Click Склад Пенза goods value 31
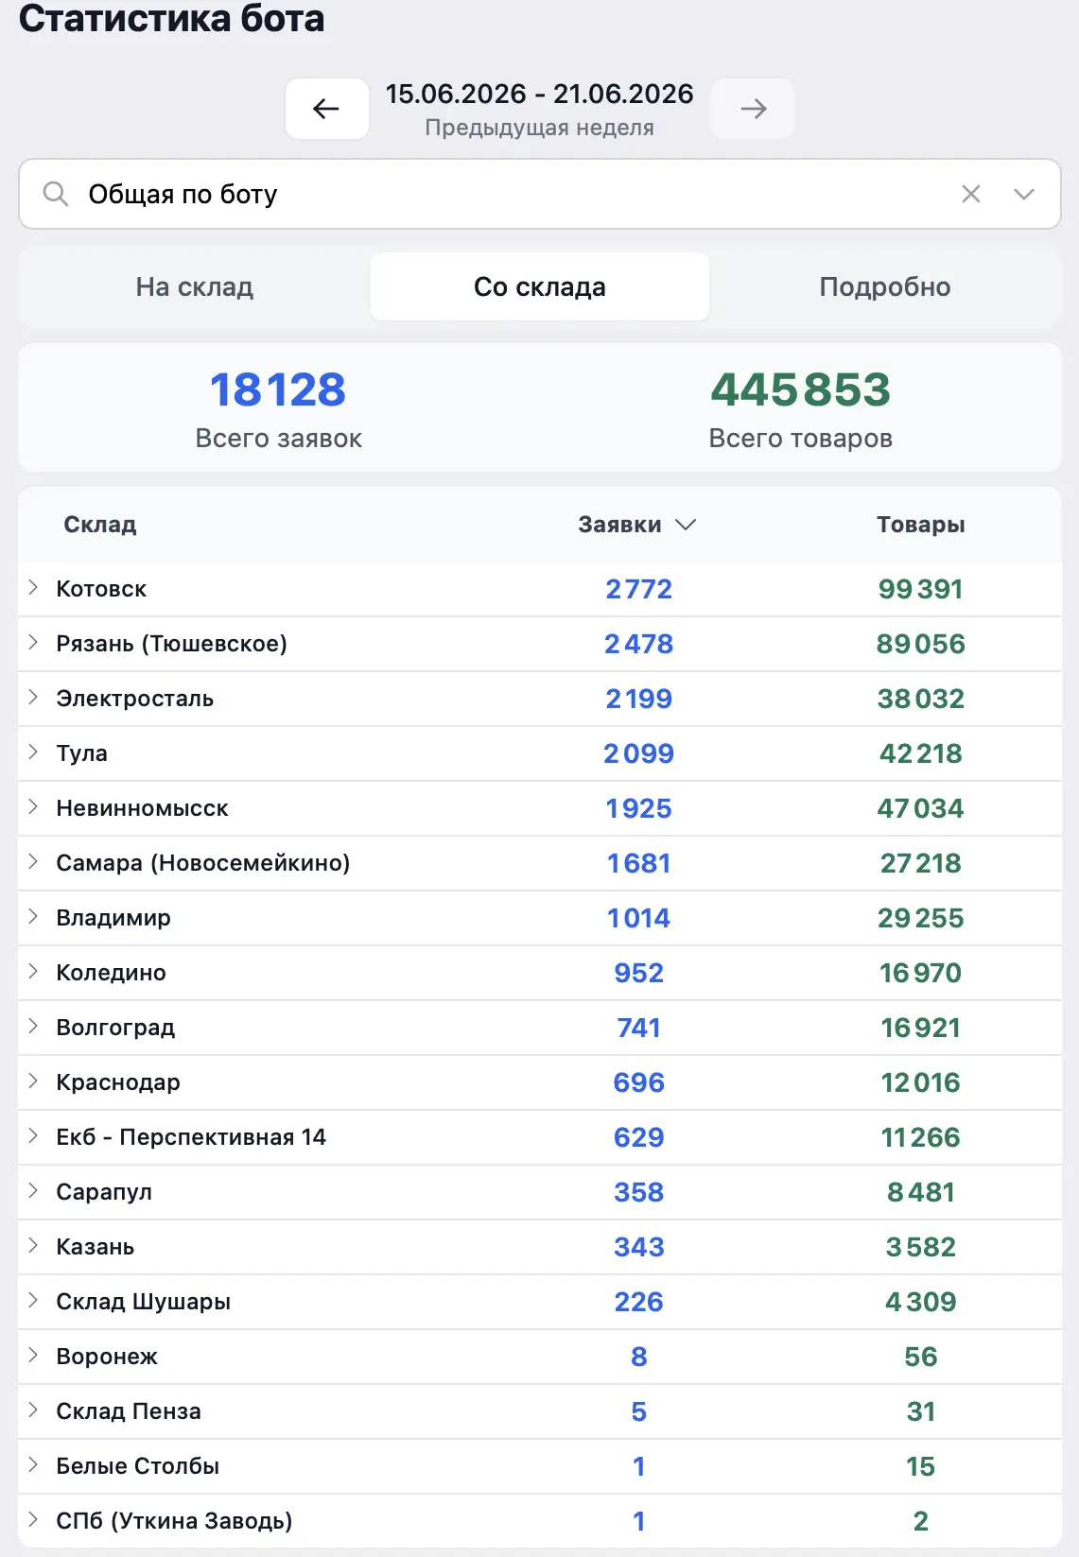Screen dimensions: 1079x1557 [x=921, y=1411]
